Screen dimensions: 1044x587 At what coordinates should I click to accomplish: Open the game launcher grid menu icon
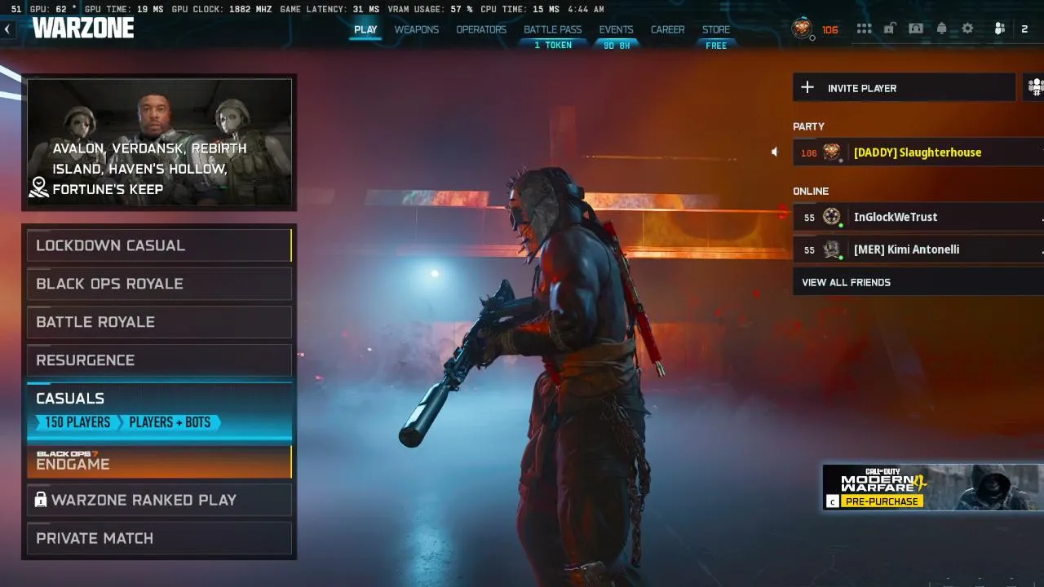(x=864, y=29)
